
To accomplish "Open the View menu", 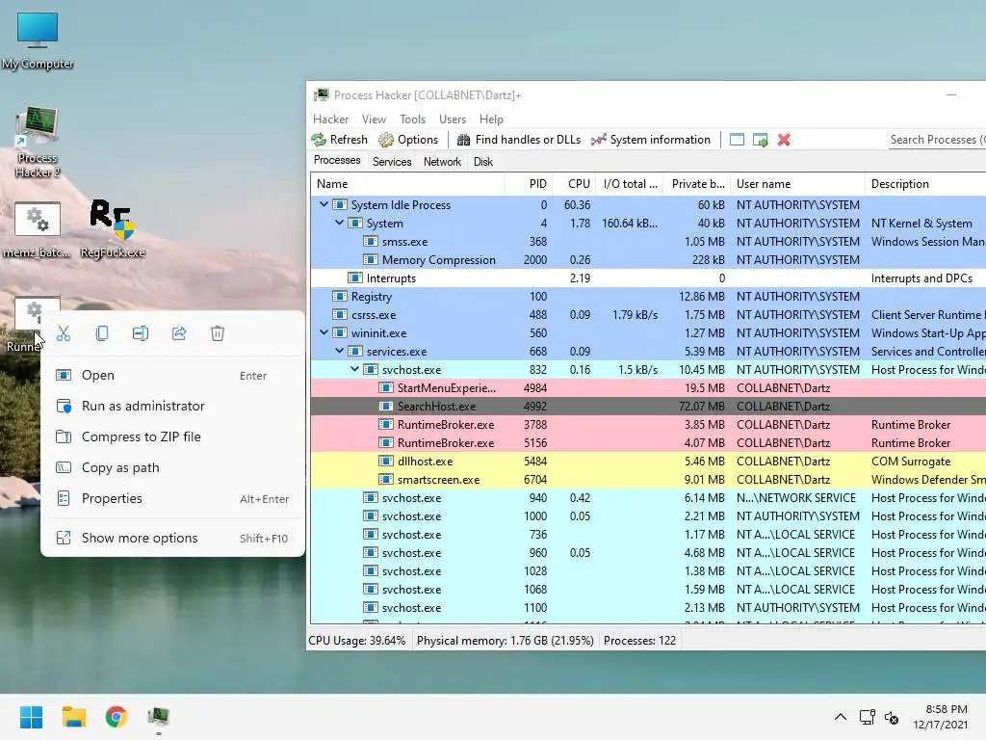I will 374,119.
